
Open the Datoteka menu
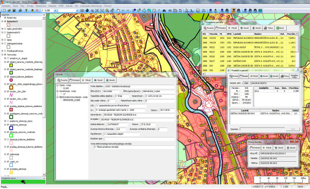(x=6, y=6)
